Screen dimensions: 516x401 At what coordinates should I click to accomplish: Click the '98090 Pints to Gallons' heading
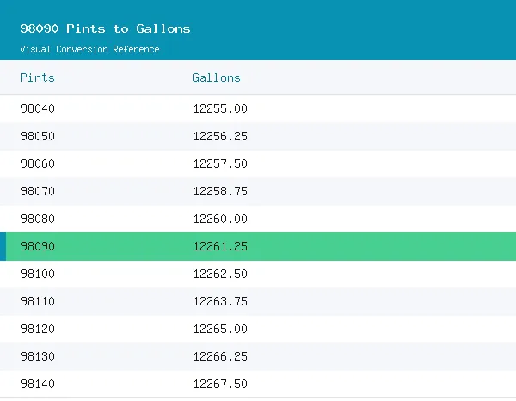tap(105, 28)
